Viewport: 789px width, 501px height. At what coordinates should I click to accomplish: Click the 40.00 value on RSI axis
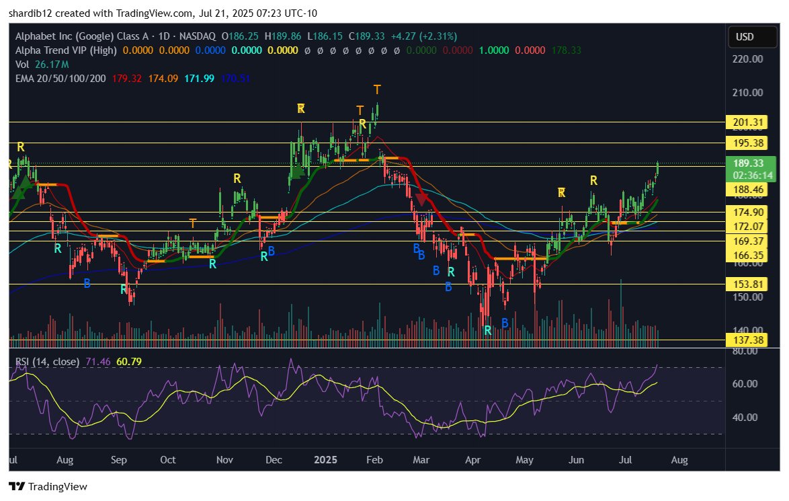[745, 418]
